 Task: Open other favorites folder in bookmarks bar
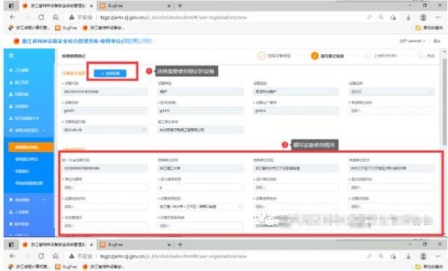pos(429,28)
